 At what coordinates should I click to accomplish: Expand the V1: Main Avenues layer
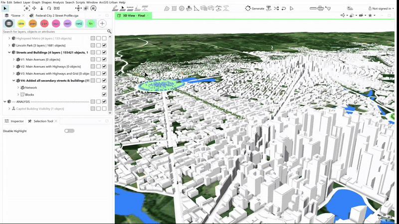pyautogui.click(x=14, y=59)
